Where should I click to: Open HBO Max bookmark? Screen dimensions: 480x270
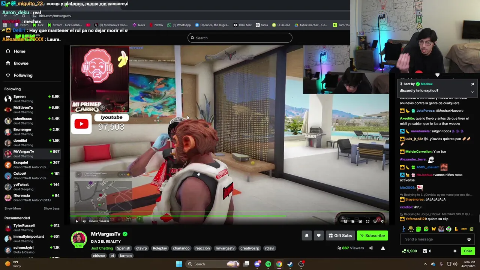click(243, 25)
